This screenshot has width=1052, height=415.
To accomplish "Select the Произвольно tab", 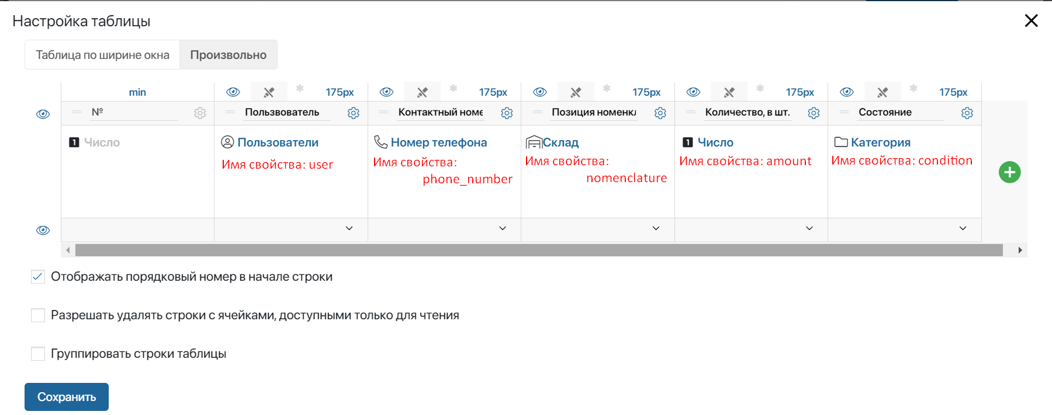I will click(228, 55).
